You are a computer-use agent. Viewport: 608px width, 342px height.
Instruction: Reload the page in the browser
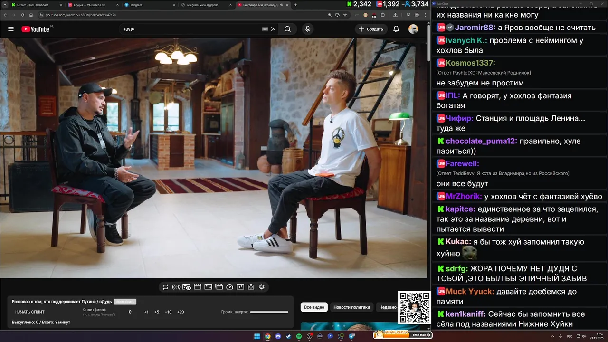(x=23, y=15)
